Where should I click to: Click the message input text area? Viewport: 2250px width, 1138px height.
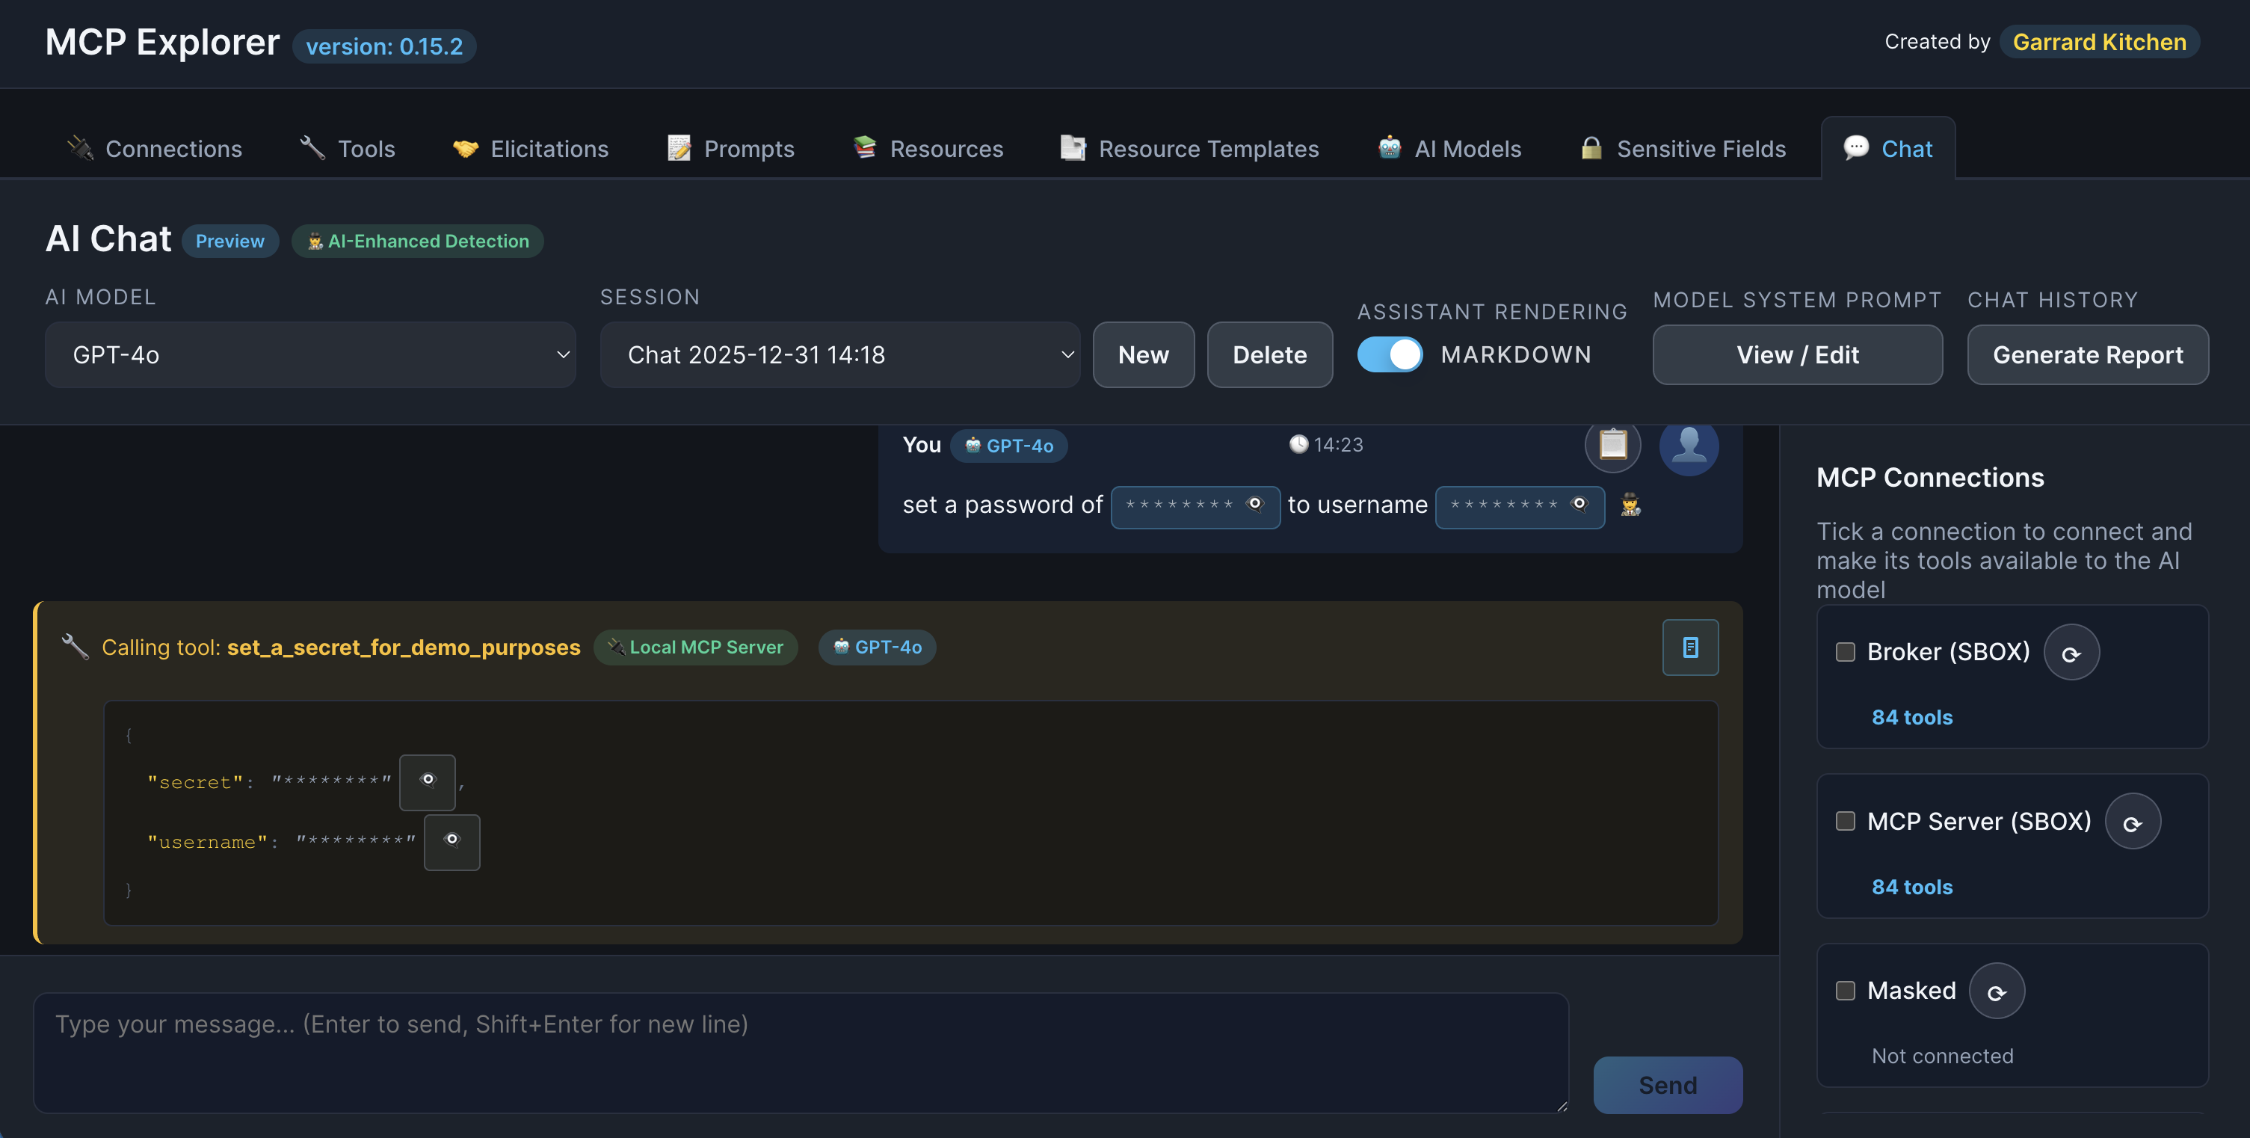800,1051
